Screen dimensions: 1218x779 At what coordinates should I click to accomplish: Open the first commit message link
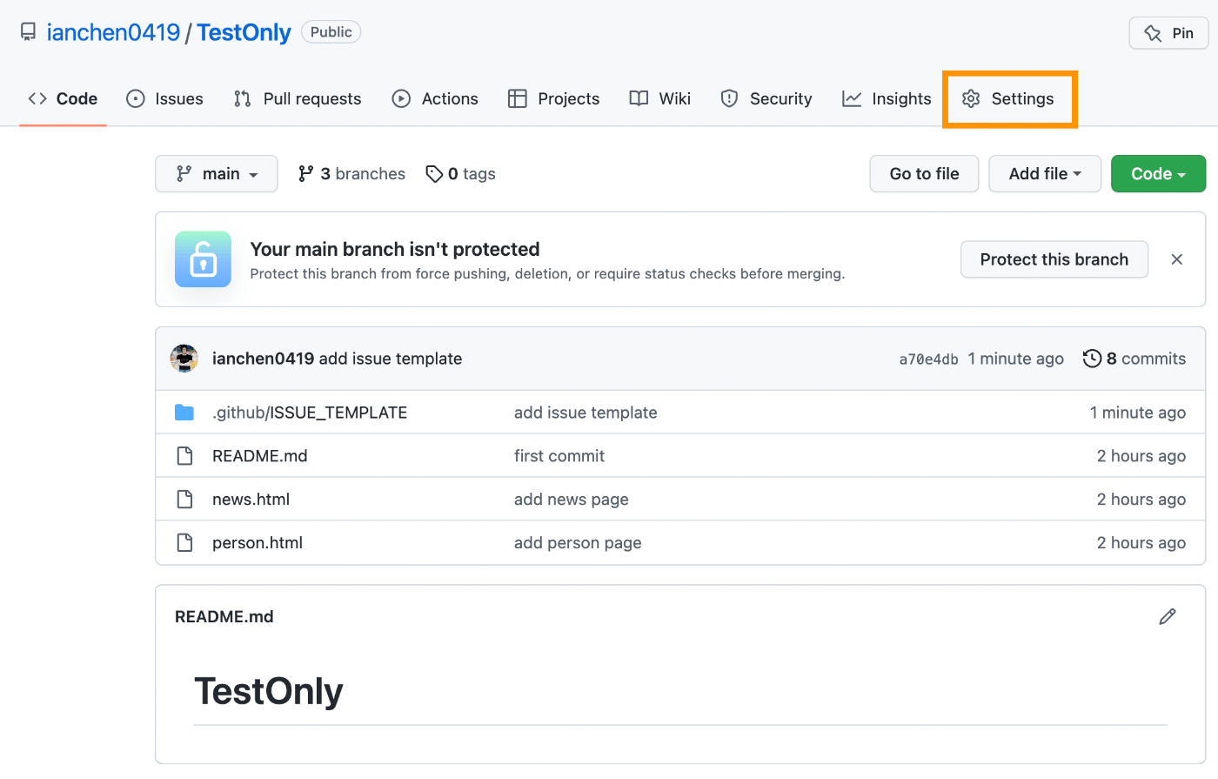[x=559, y=456]
